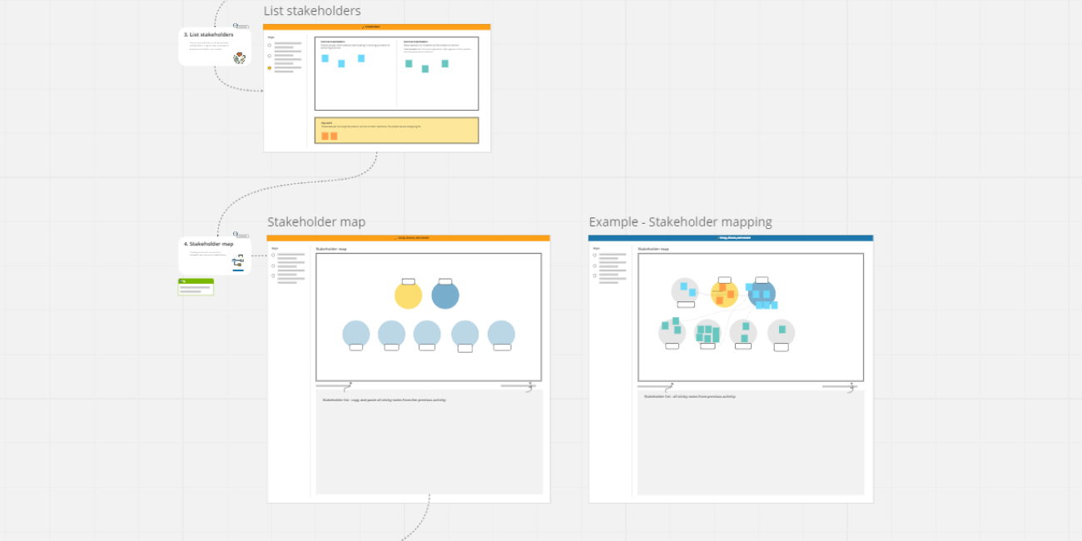Select an orange sticky note in yellow Key users box
This screenshot has height=541, width=1082.
click(325, 136)
